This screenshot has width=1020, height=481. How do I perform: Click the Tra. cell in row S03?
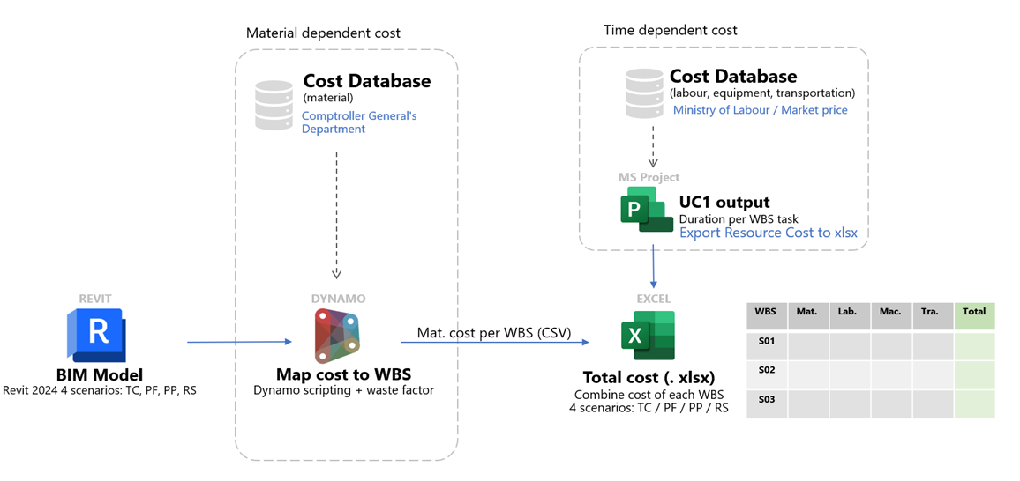[x=934, y=404]
